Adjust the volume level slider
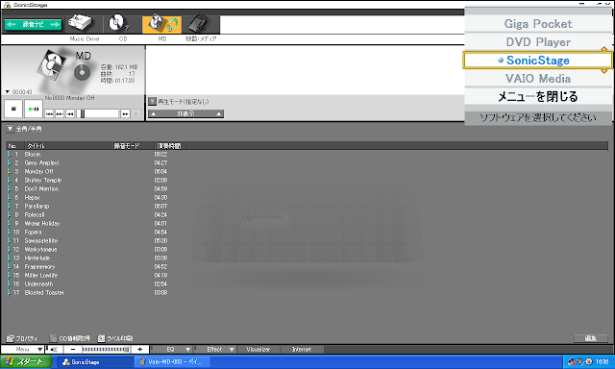The image size is (615, 369). click(106, 350)
